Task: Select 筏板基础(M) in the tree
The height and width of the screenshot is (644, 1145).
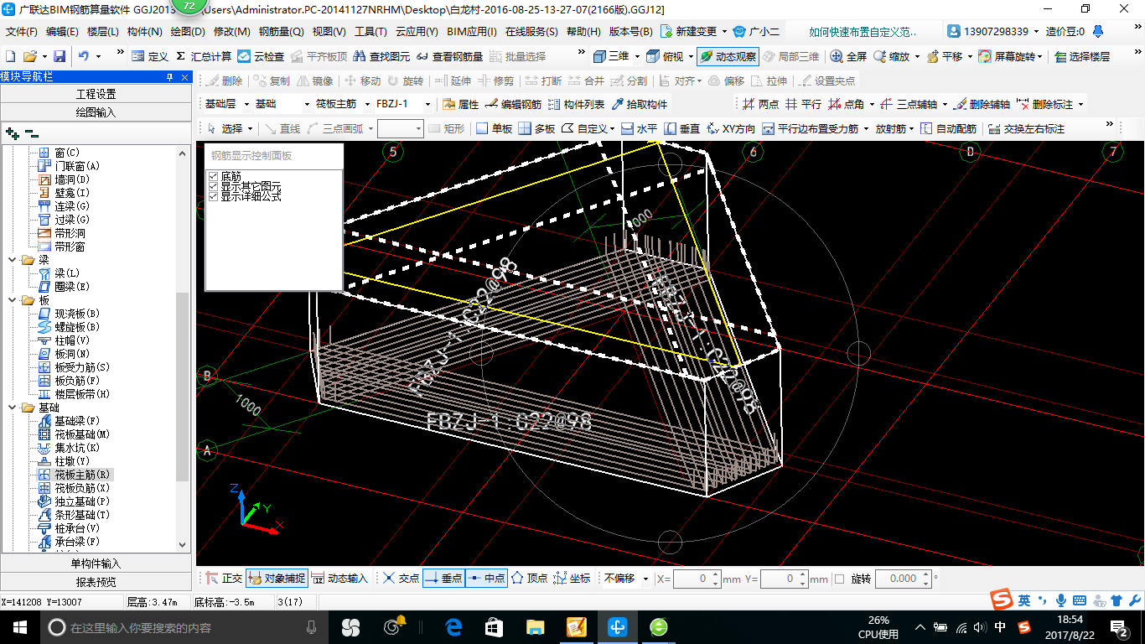Action: 81,434
